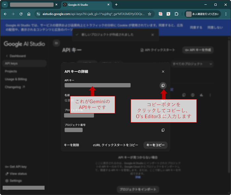This screenshot has height=195, width=231.
Task: Click the copy icon beside the API key
Action: (x=163, y=86)
